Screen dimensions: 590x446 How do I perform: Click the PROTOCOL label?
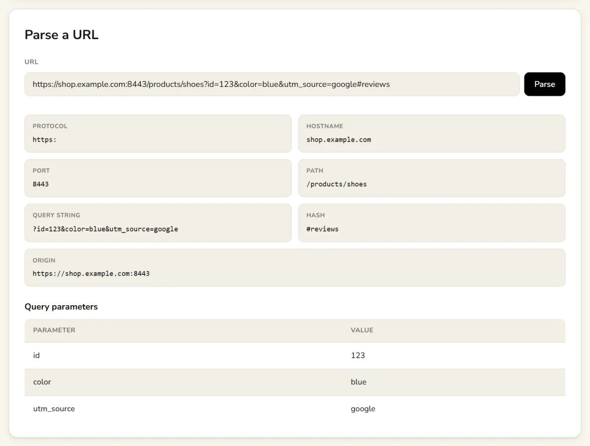[x=50, y=126]
